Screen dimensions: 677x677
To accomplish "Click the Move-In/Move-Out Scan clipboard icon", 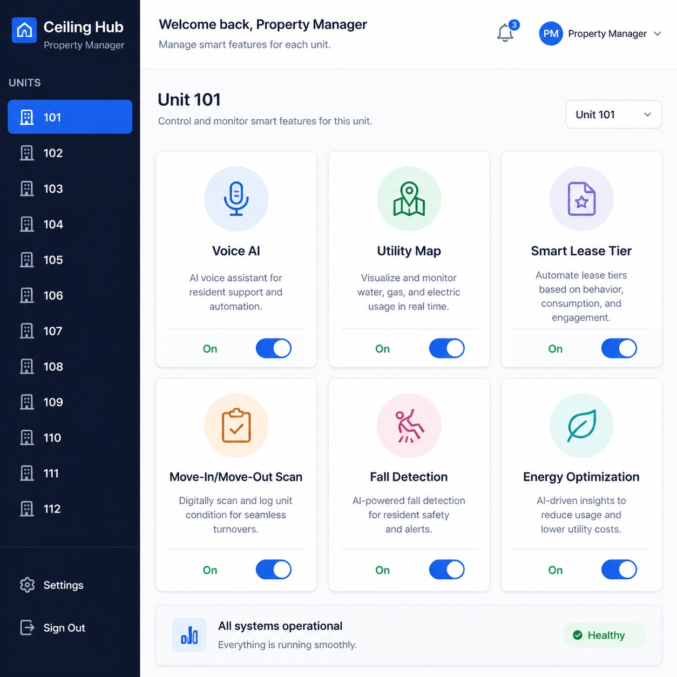I will tap(236, 425).
